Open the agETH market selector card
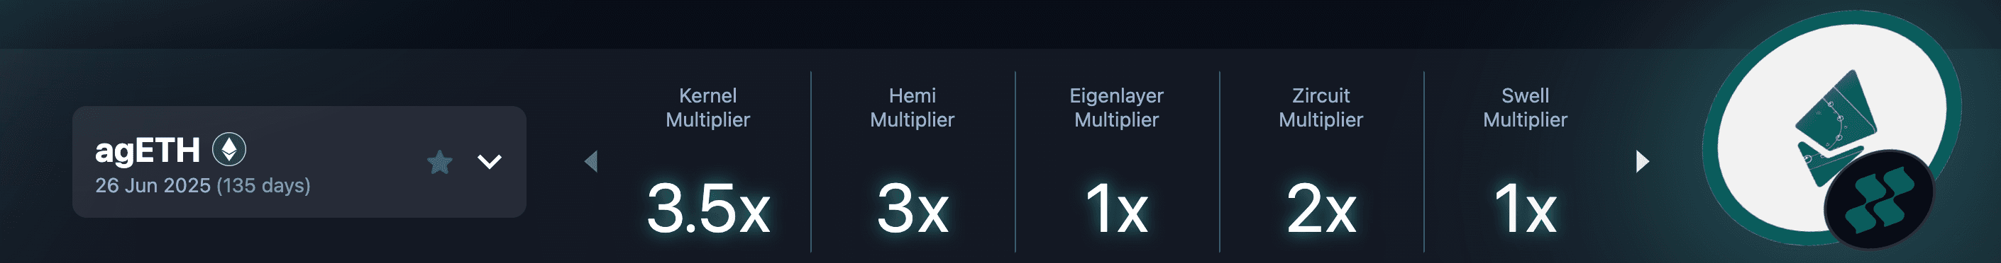 pos(299,162)
